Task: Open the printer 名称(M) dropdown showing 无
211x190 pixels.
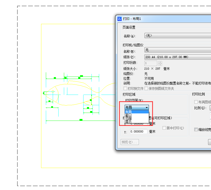Action: click(178, 50)
